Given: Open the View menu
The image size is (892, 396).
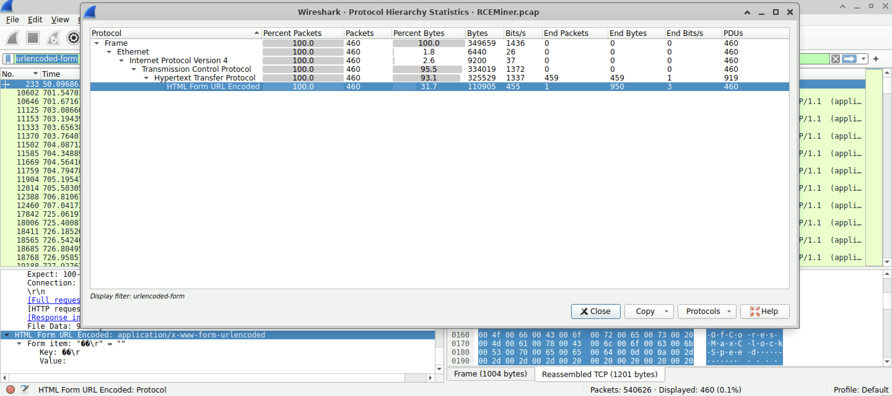Looking at the screenshot, I should tap(60, 20).
